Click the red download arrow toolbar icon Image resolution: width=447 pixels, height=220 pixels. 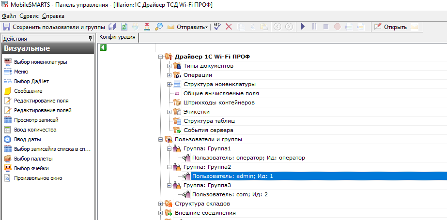pos(147,27)
